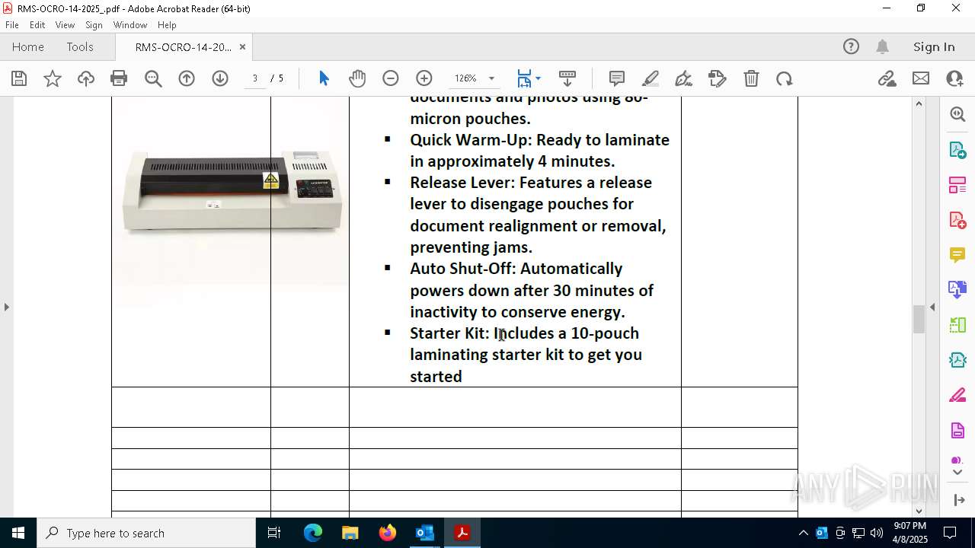975x548 pixels.
Task: Print the document
Action: [119, 78]
